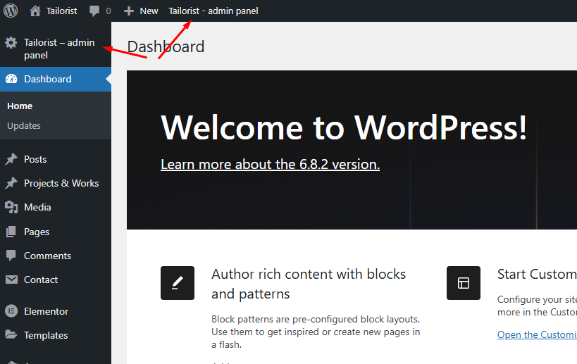Screen dimensions: 577x364
Task: Click the Dashboard gauge icon in sidebar
Action: point(11,79)
